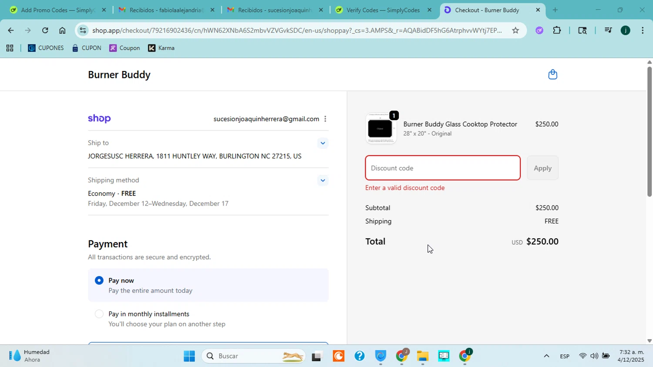Click the taskbar Buscar search box
The width and height of the screenshot is (653, 367).
(254, 356)
